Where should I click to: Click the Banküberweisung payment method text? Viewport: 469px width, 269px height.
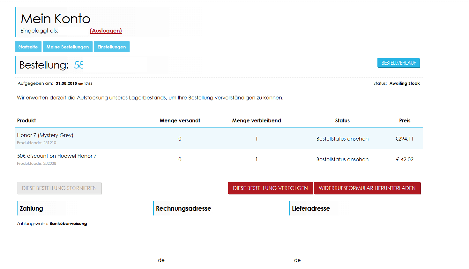tap(68, 223)
